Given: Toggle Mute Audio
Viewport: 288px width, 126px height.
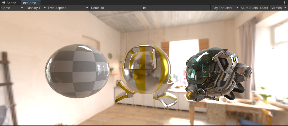Looking at the screenshot, I should coord(249,8).
